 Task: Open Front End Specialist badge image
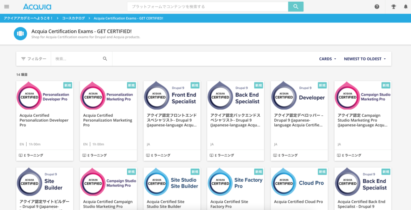(x=172, y=95)
